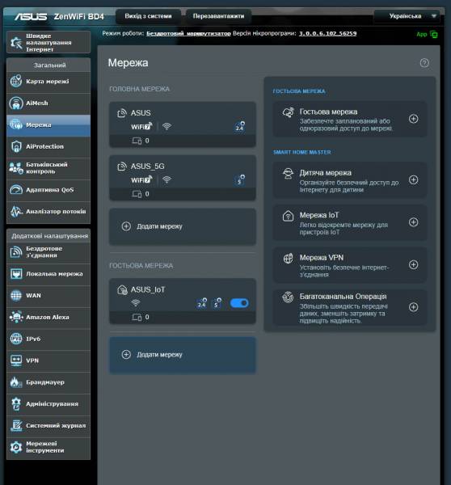Click the Quick Internet Setup wizard icon
Screen dimensions: 451x485
click(16, 43)
